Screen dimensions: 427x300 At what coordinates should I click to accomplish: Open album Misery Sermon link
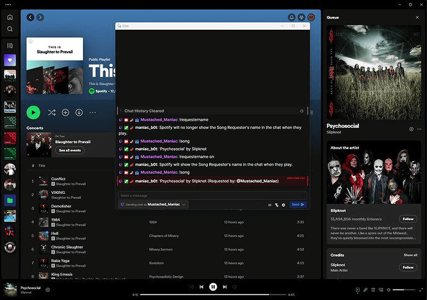point(161,249)
